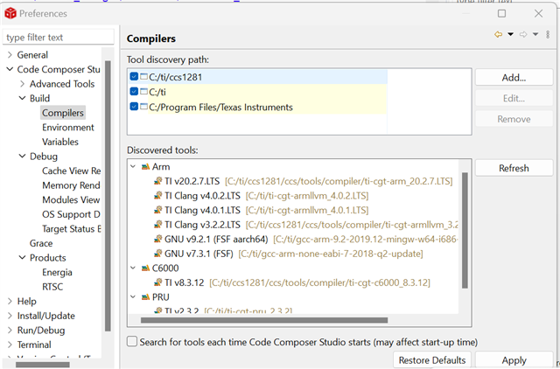Image resolution: width=560 pixels, height=369 pixels.
Task: Expand the Install/Update node
Action: click(10, 316)
